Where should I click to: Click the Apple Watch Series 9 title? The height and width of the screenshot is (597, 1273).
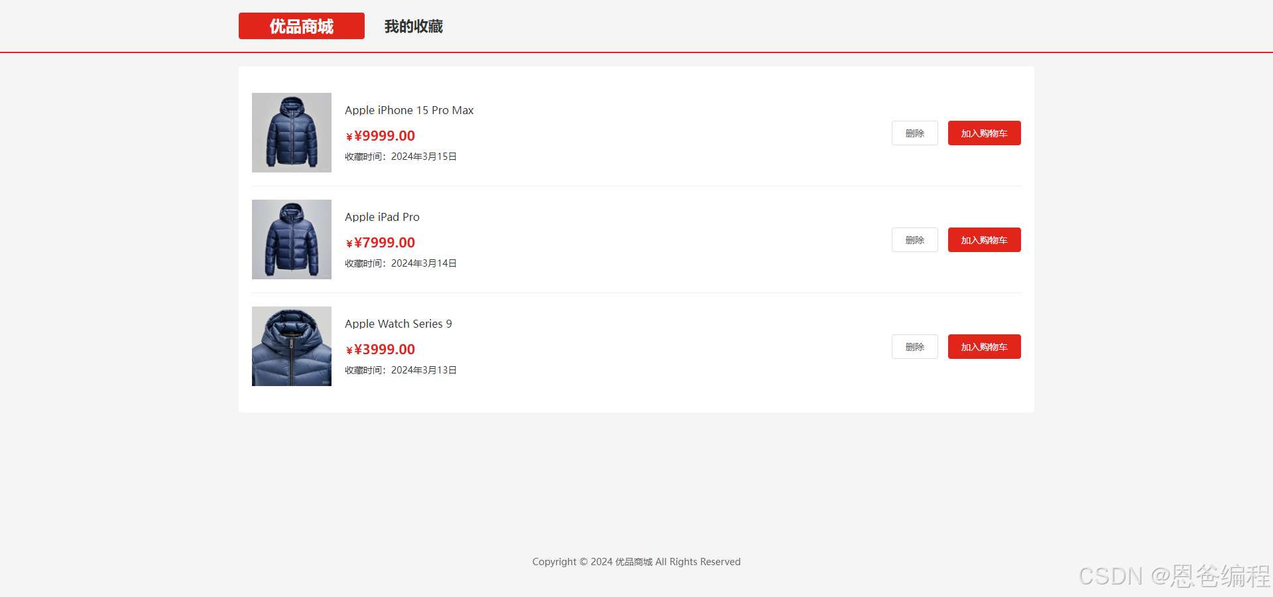[398, 324]
